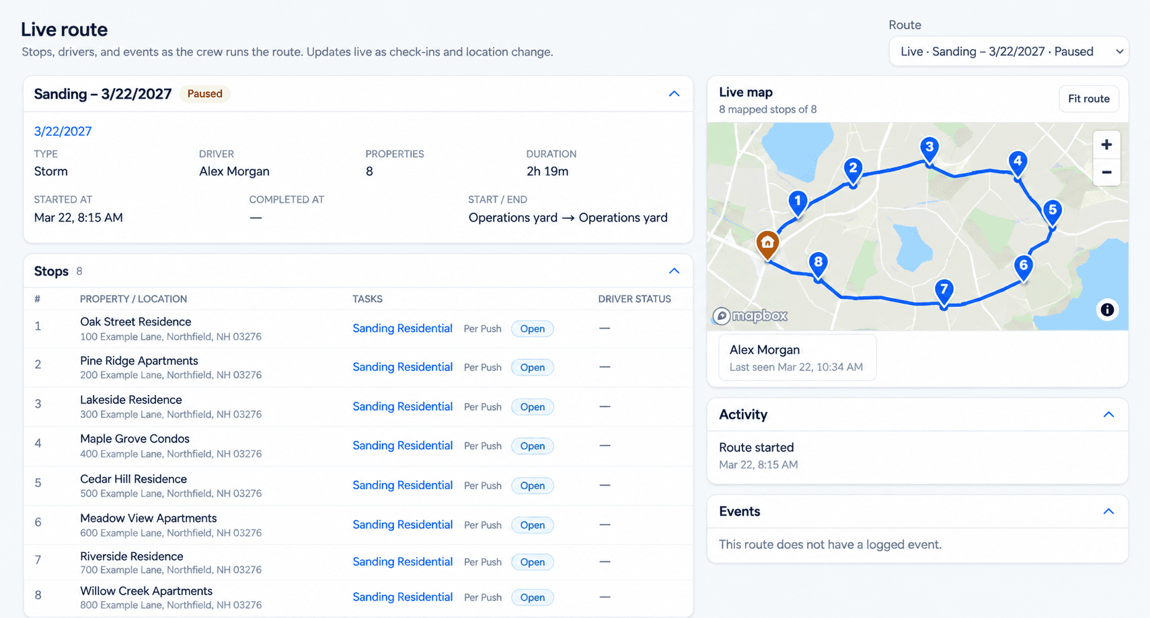The image size is (1150, 618).
Task: Open Sanding Residential task for Lakeside Residence
Action: [402, 406]
